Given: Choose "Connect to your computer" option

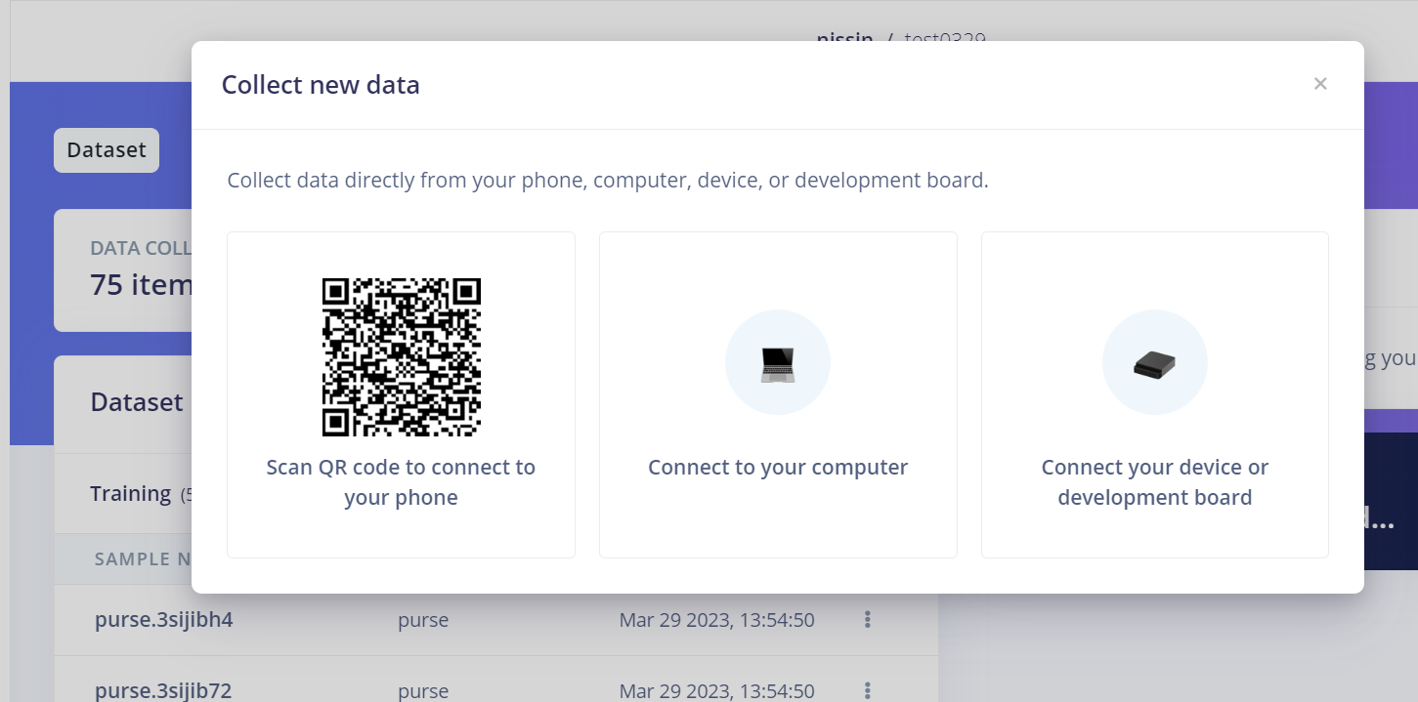Looking at the screenshot, I should pos(778,394).
